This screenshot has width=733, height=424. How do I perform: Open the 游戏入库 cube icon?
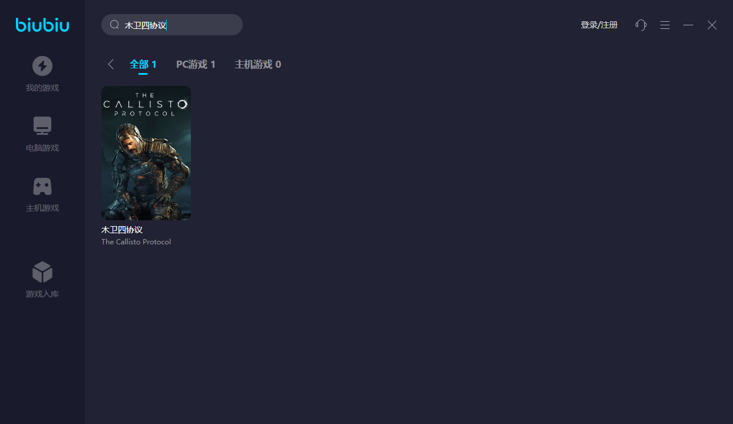(x=42, y=272)
